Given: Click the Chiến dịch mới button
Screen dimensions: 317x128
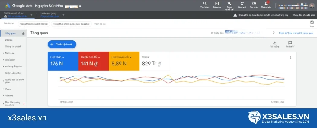Looking at the screenshot, I should (x=62, y=44).
